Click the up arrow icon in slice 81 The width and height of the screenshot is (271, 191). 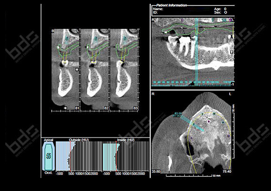(77, 69)
